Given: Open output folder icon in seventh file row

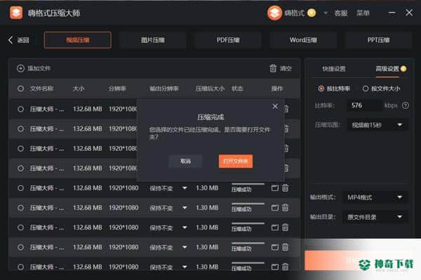Looking at the screenshot, I should click(274, 227).
